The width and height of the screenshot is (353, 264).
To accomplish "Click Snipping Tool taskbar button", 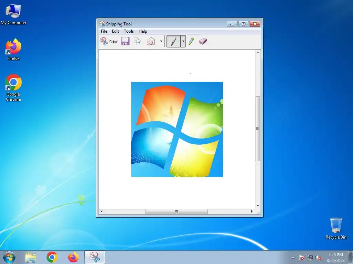I will click(95, 257).
